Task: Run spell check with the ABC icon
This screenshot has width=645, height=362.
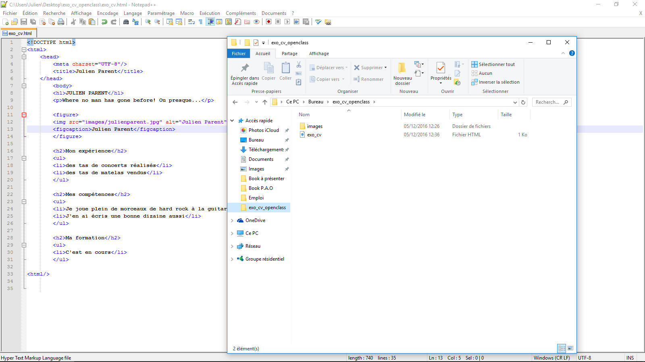Action: 318,22
